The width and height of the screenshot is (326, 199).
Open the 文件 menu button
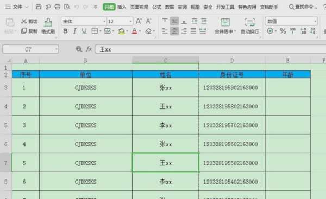[17, 7]
